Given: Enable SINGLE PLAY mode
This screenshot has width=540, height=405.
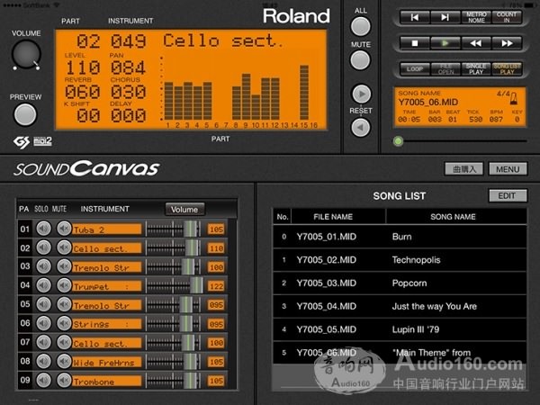Looking at the screenshot, I should coord(476,69).
